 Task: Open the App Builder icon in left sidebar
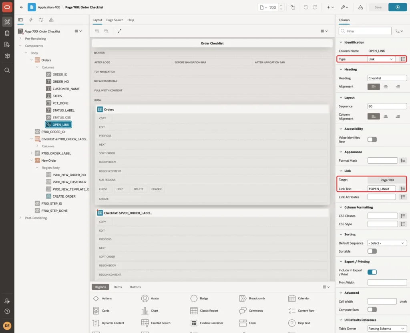tap(7, 22)
